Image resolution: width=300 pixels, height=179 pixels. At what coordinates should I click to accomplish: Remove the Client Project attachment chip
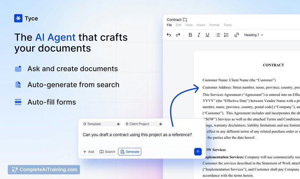161,124
